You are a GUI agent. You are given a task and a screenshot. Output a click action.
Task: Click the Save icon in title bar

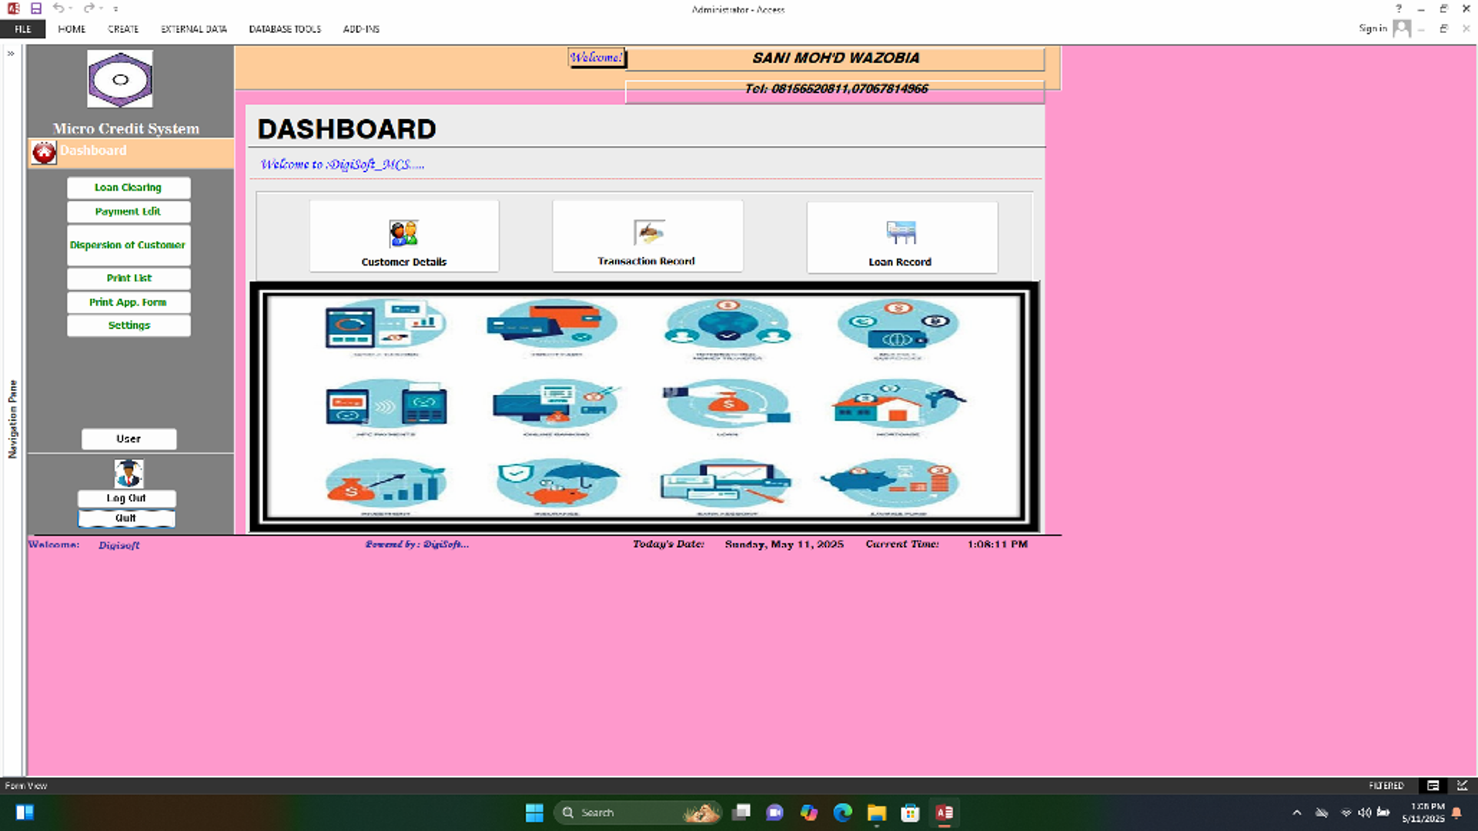[x=36, y=8]
